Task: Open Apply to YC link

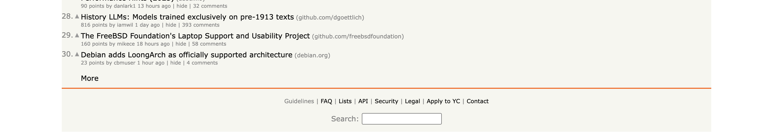Action: 443,101
